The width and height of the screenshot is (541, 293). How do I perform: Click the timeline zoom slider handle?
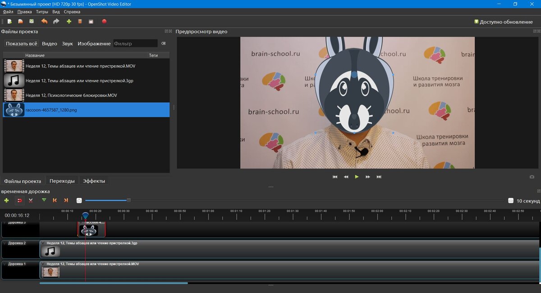pos(128,200)
